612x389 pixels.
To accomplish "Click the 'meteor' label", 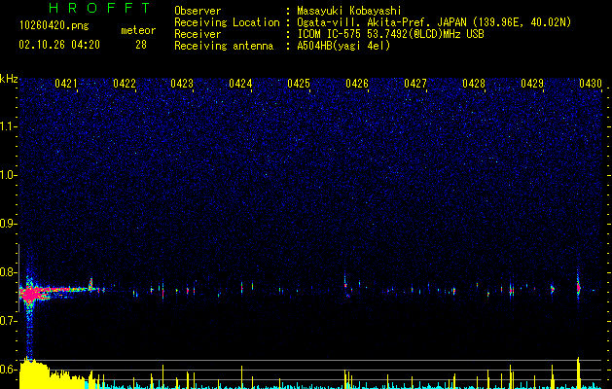I will (x=138, y=30).
